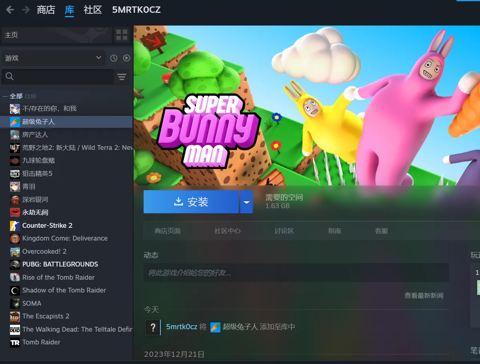Select Tomb Raider in the game list

coord(41,342)
